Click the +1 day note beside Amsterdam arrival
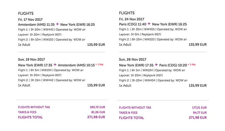The height and width of the screenshot is (131, 225). point(100,64)
